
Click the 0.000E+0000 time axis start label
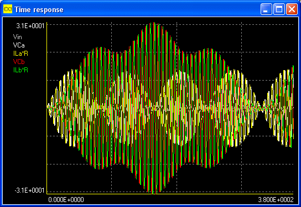click(66, 200)
